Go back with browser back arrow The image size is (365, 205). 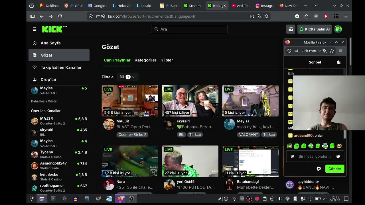(42, 16)
